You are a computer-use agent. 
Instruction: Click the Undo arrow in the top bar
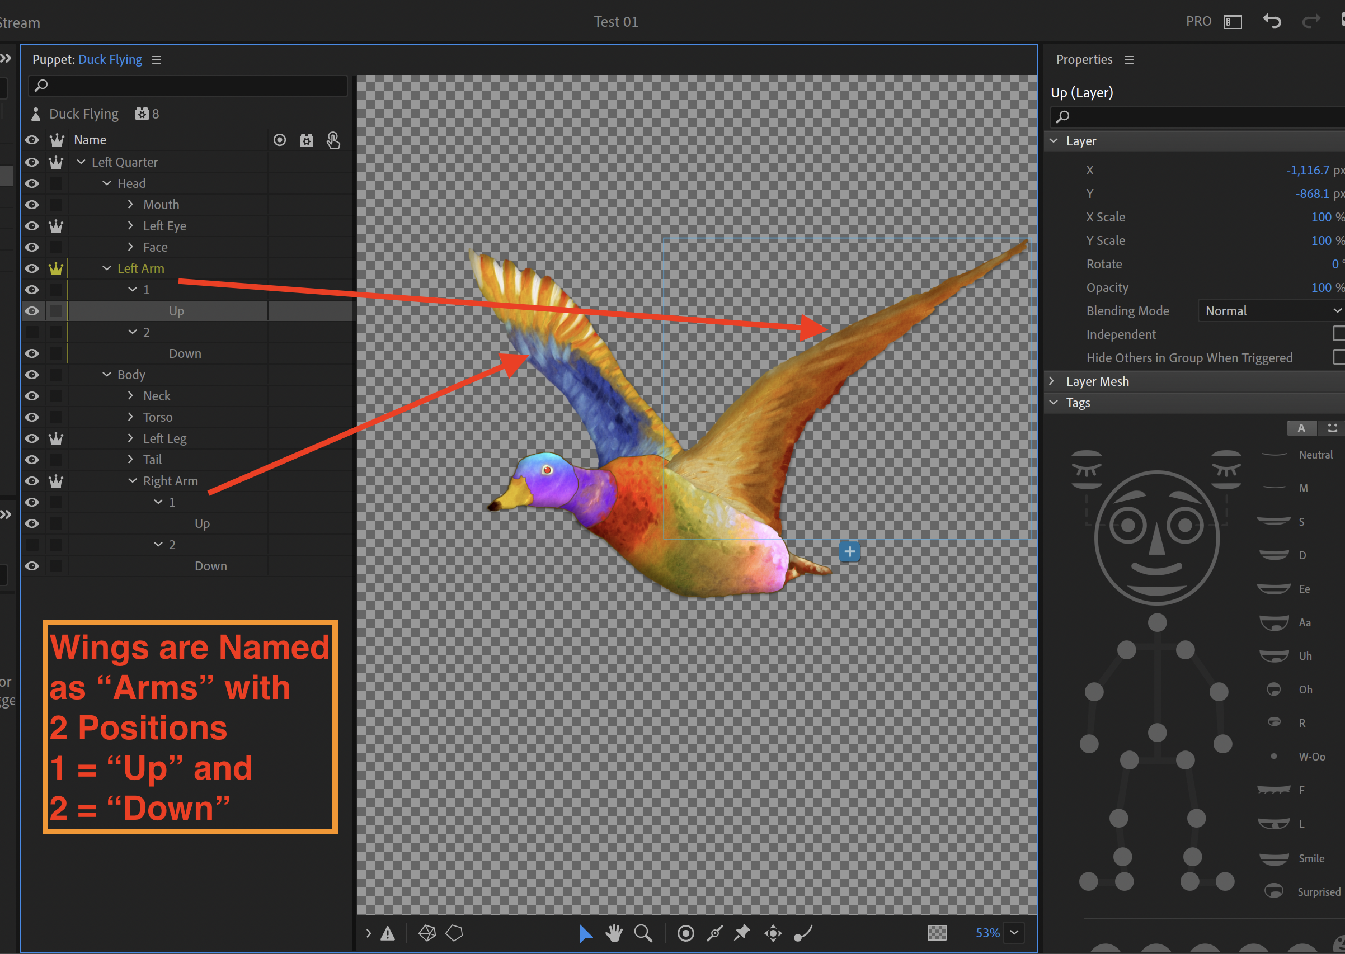(1272, 21)
